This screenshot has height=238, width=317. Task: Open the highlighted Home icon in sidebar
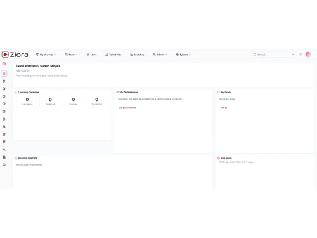4,74
